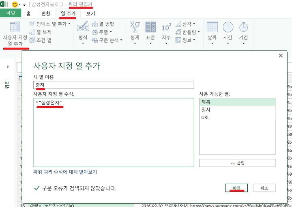This screenshot has height=207, width=292.
Task: Open the Index Column dropdown arrow
Action: [x=69, y=24]
